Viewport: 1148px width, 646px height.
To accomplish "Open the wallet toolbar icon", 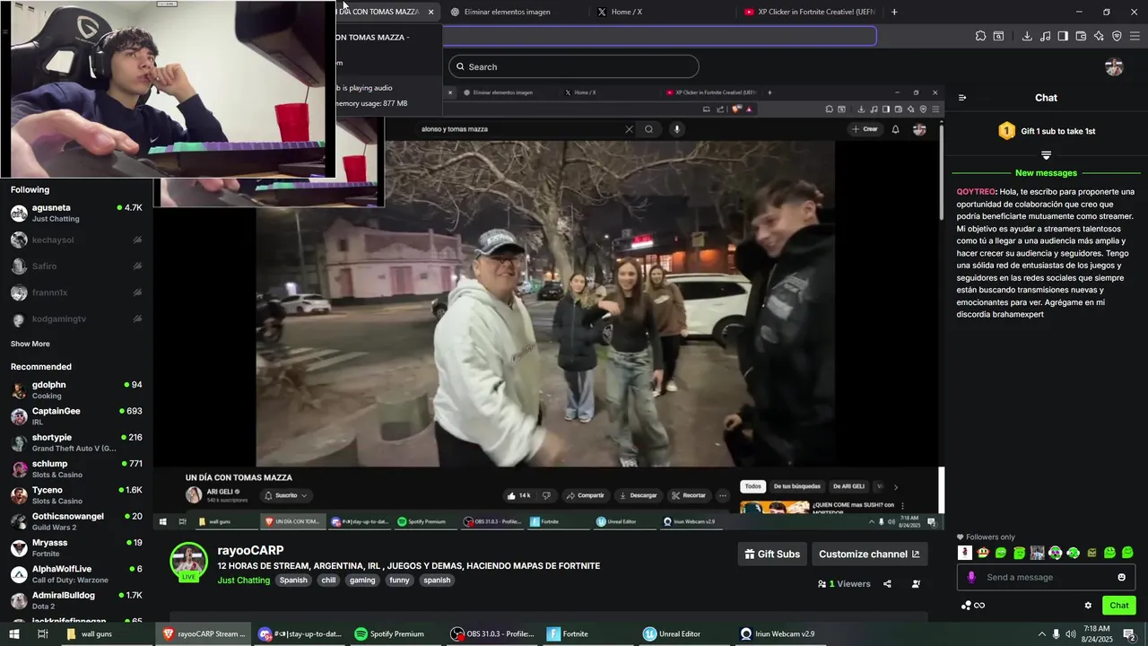I will [1081, 36].
